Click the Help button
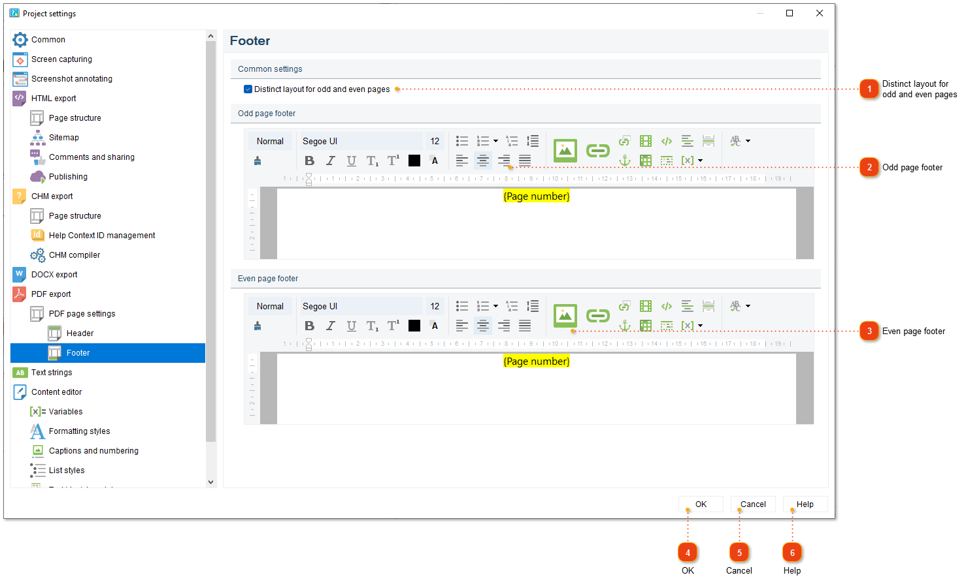Viewport: 968px width, 586px height. pos(805,504)
